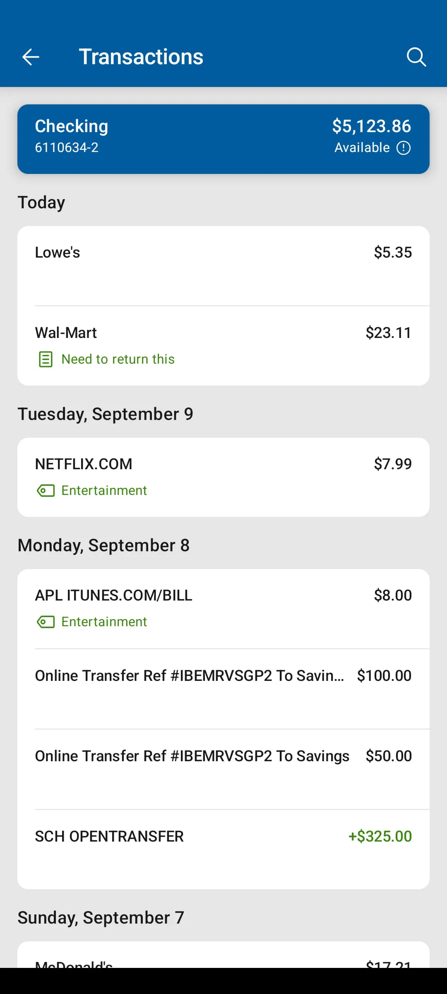Open the Lowe's transaction
447x994 pixels.
click(223, 266)
